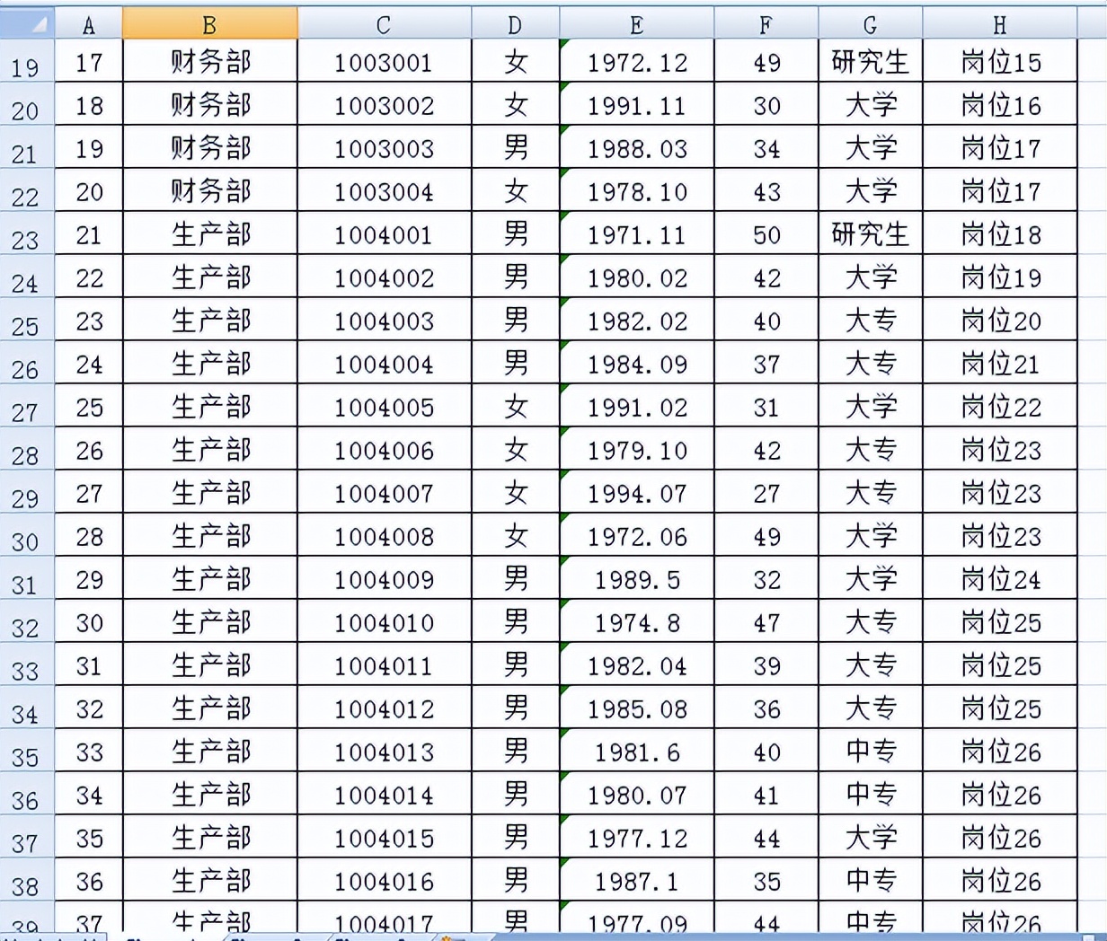Image resolution: width=1107 pixels, height=941 pixels.
Task: Select column E header
Action: pyautogui.click(x=636, y=24)
